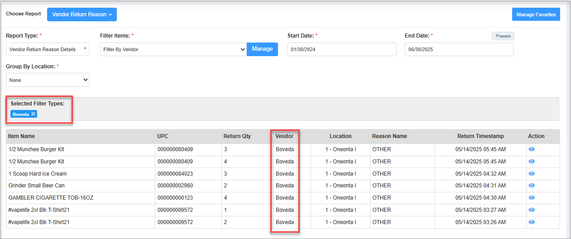Click the Return Timestamp column header
Screen dimensions: 571x239
click(x=480, y=136)
